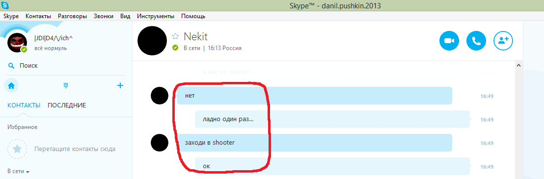544x179 pixels.
Task: Open the Инструменты menu
Action: coord(156,16)
